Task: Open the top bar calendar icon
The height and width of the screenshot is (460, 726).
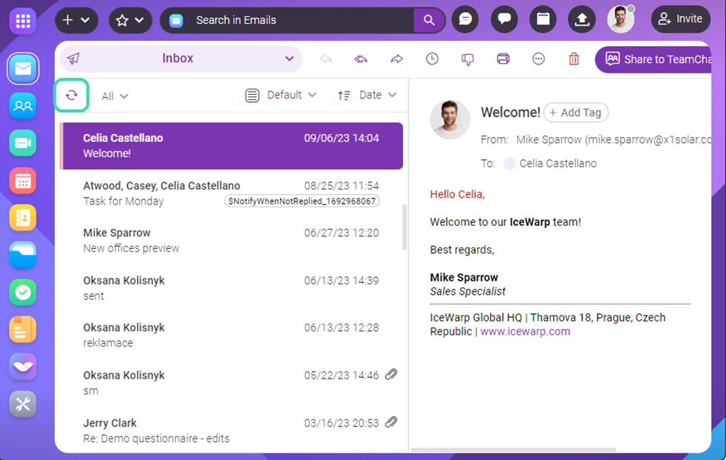Action: tap(543, 19)
